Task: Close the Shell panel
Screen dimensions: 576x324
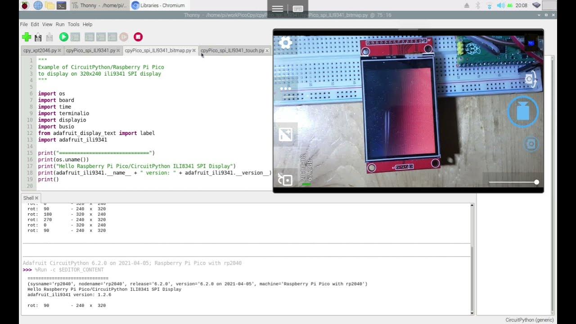Action: [x=36, y=198]
